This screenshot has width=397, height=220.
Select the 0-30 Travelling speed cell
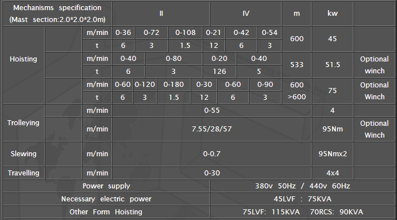(212, 173)
